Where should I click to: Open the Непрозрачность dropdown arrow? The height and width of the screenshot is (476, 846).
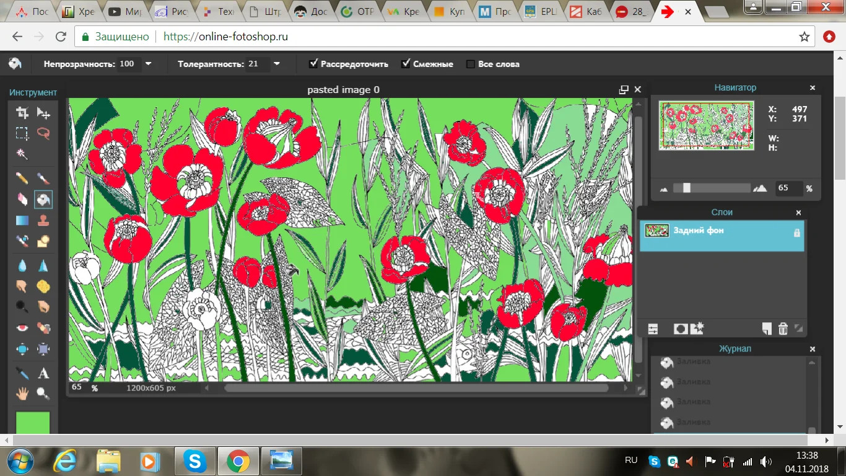pos(148,63)
